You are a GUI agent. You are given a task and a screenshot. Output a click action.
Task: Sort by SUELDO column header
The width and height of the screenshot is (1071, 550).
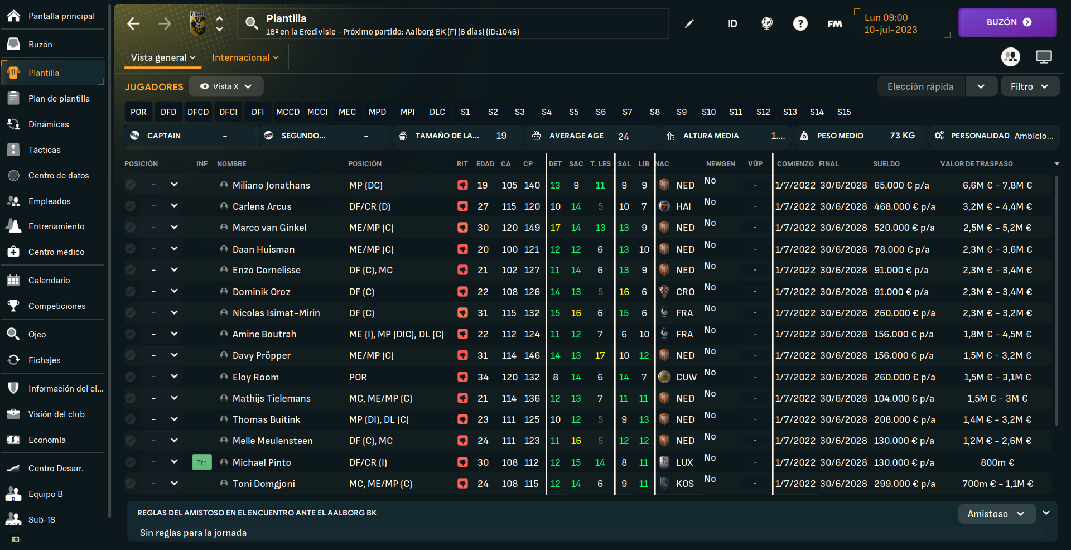[886, 163]
